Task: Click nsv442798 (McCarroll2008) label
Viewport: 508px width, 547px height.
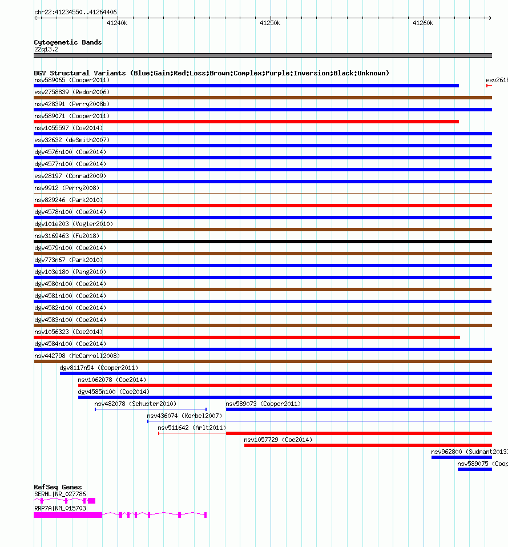Action: pos(77,356)
